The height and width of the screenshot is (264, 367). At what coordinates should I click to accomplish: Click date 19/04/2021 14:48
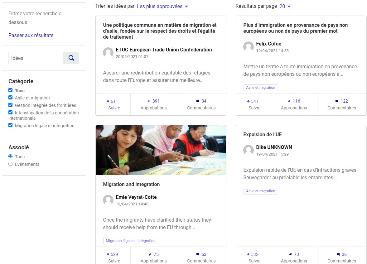132,204
